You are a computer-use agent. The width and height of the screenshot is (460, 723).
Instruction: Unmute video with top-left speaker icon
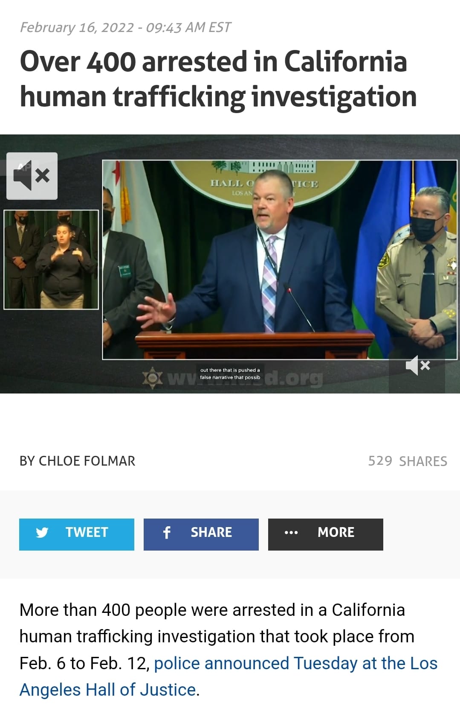tap(32, 176)
